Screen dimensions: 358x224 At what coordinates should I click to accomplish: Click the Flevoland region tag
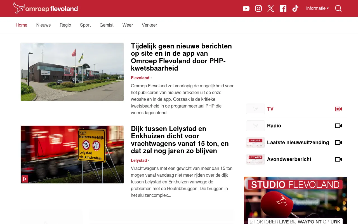click(140, 78)
